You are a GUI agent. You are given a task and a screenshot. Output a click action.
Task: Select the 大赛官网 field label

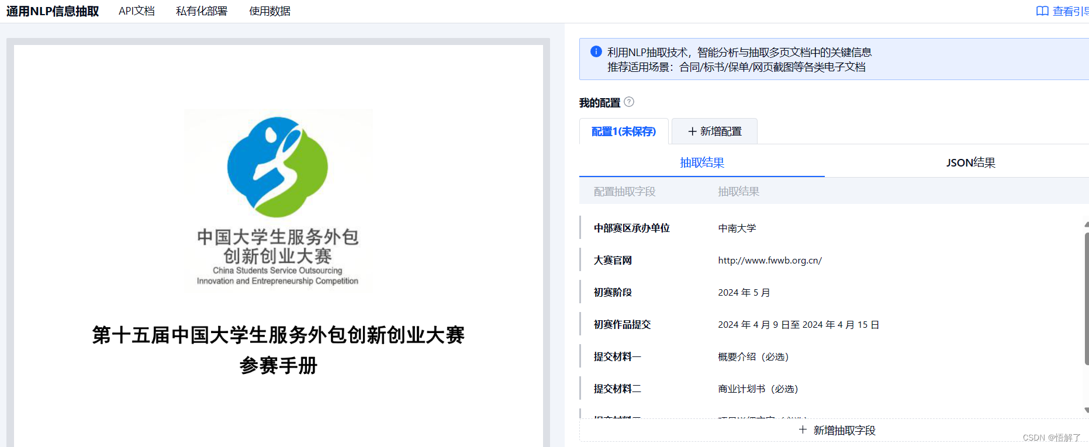tap(613, 260)
